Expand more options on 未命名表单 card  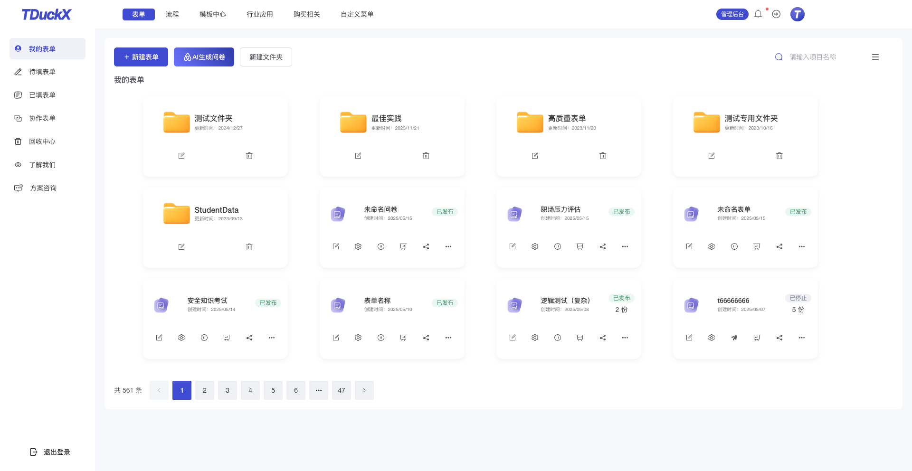[x=802, y=246]
